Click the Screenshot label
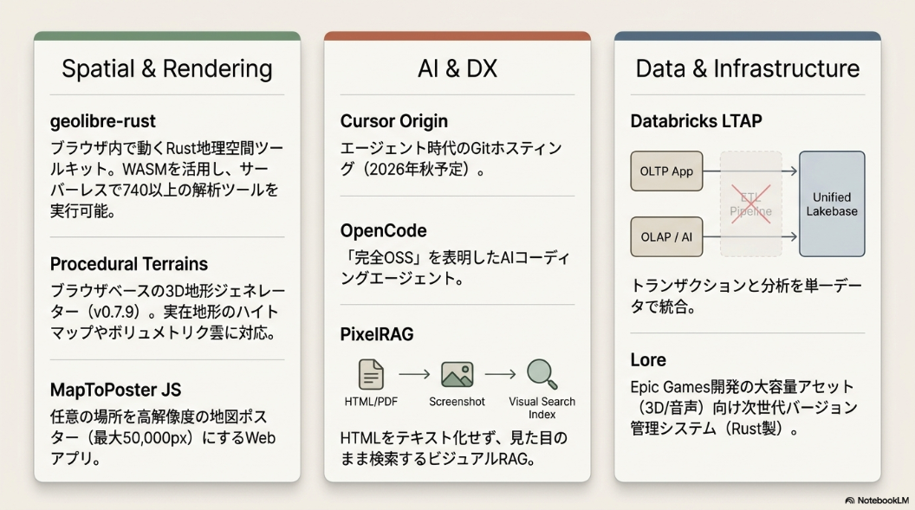This screenshot has height=510, width=915. (457, 402)
